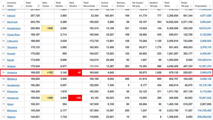Sort table by Total Cases column icon
Image resolution: width=213 pixels, height=120 pixels.
pyautogui.click(x=39, y=6)
